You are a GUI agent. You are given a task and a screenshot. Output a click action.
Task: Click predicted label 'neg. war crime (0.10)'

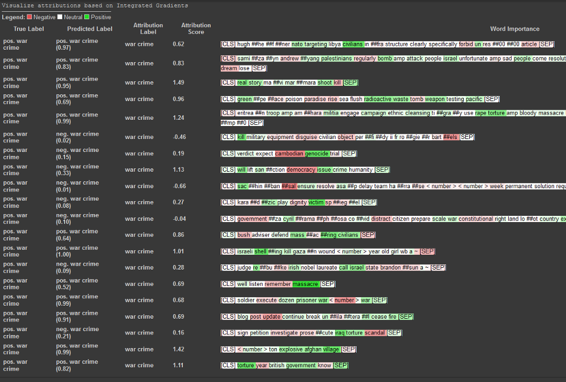[x=77, y=218]
